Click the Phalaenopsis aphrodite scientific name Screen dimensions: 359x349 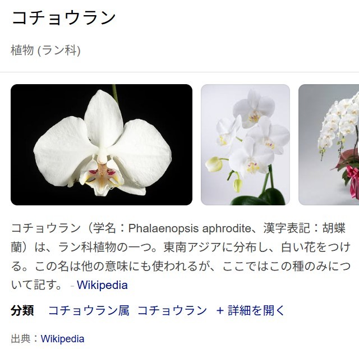coord(190,228)
